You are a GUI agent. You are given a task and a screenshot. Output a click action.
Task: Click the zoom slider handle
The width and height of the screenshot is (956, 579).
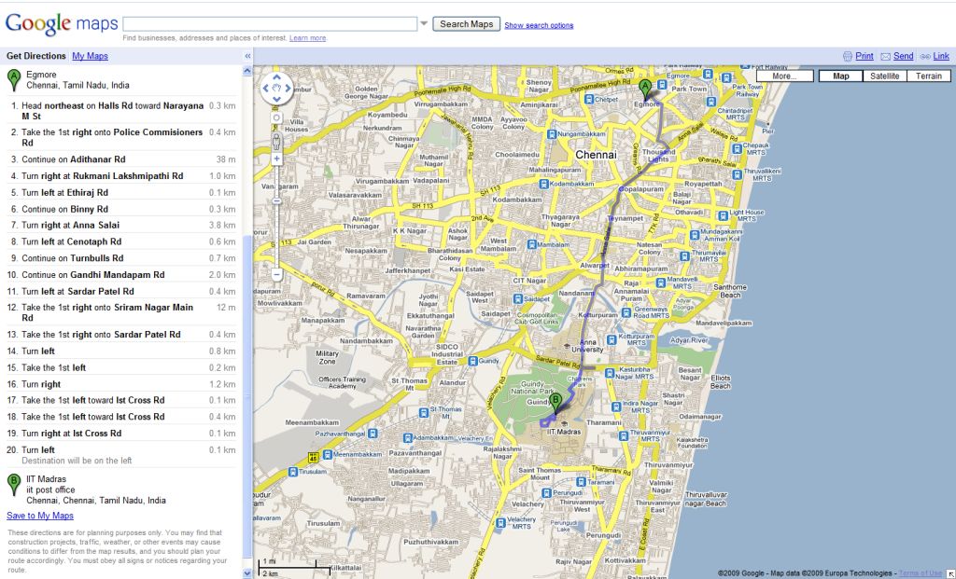(276, 200)
